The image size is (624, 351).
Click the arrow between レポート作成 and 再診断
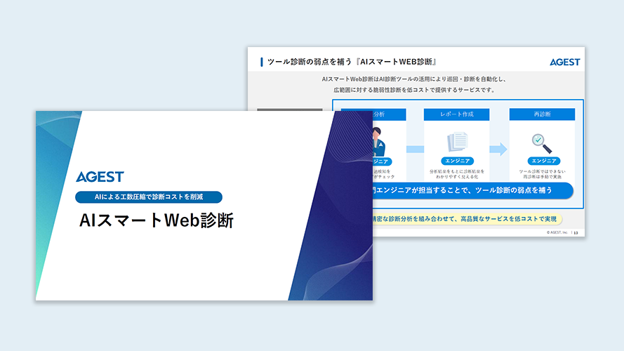(498, 150)
